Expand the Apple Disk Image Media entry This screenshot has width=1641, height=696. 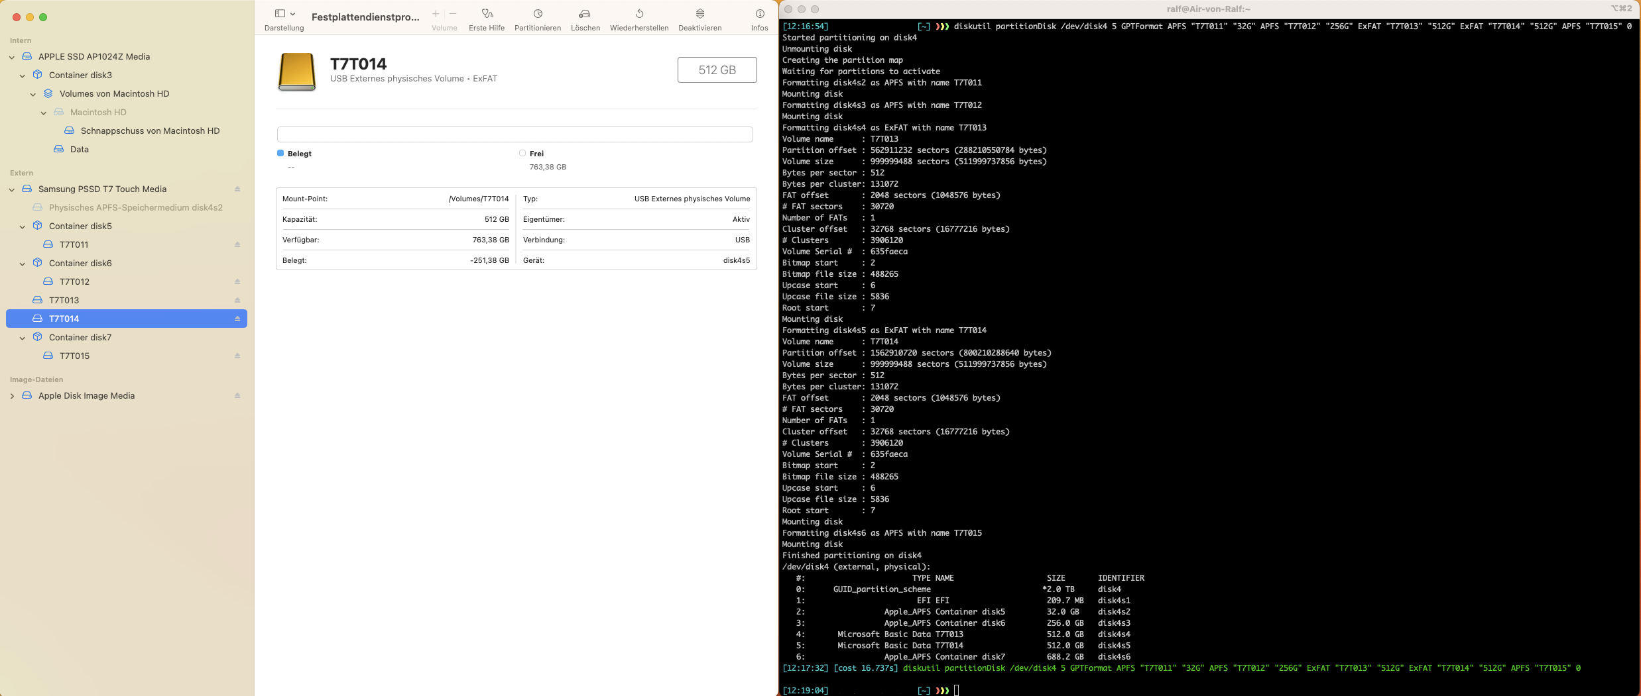tap(12, 396)
